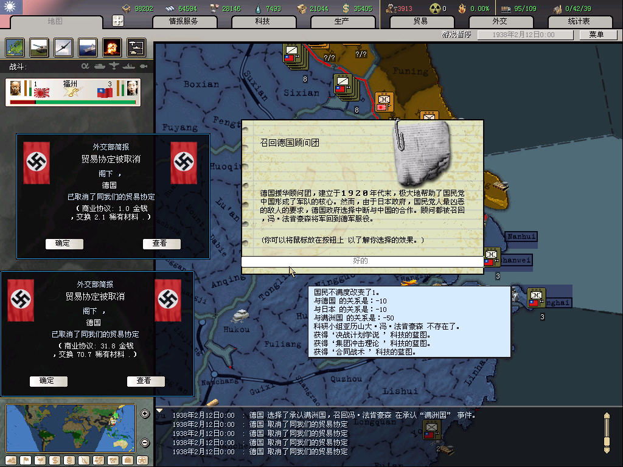This screenshot has height=467, width=623.
Task: Switch to victory points star map mode
Action: (142, 460)
